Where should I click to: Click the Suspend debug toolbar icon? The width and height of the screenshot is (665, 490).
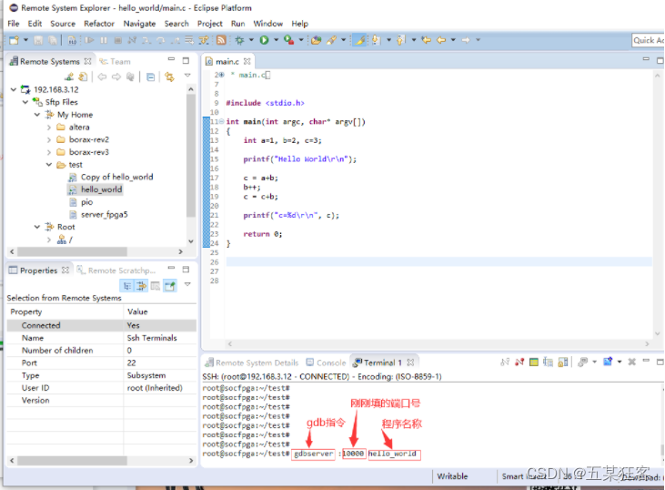pyautogui.click(x=104, y=40)
